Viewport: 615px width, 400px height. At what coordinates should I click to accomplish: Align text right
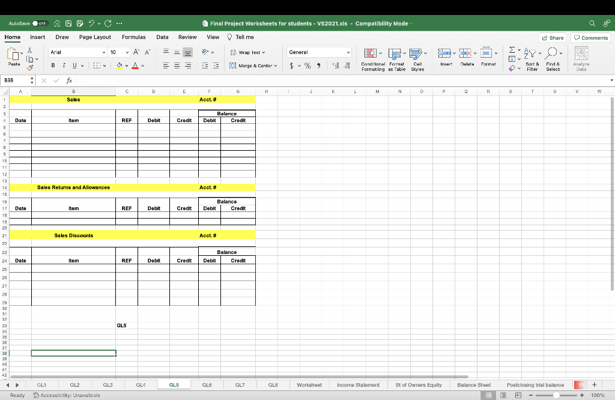tap(188, 65)
